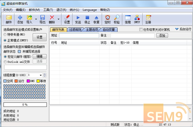Click the application icon in title bar

click(3, 4)
